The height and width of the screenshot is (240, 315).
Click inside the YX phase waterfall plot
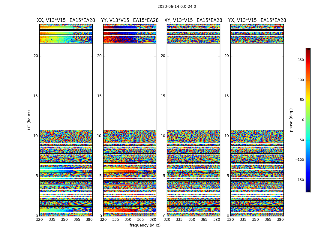click(257, 120)
